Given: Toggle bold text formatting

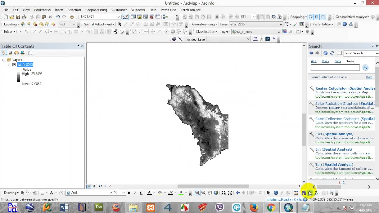Looking at the screenshot, I should coord(129,193).
